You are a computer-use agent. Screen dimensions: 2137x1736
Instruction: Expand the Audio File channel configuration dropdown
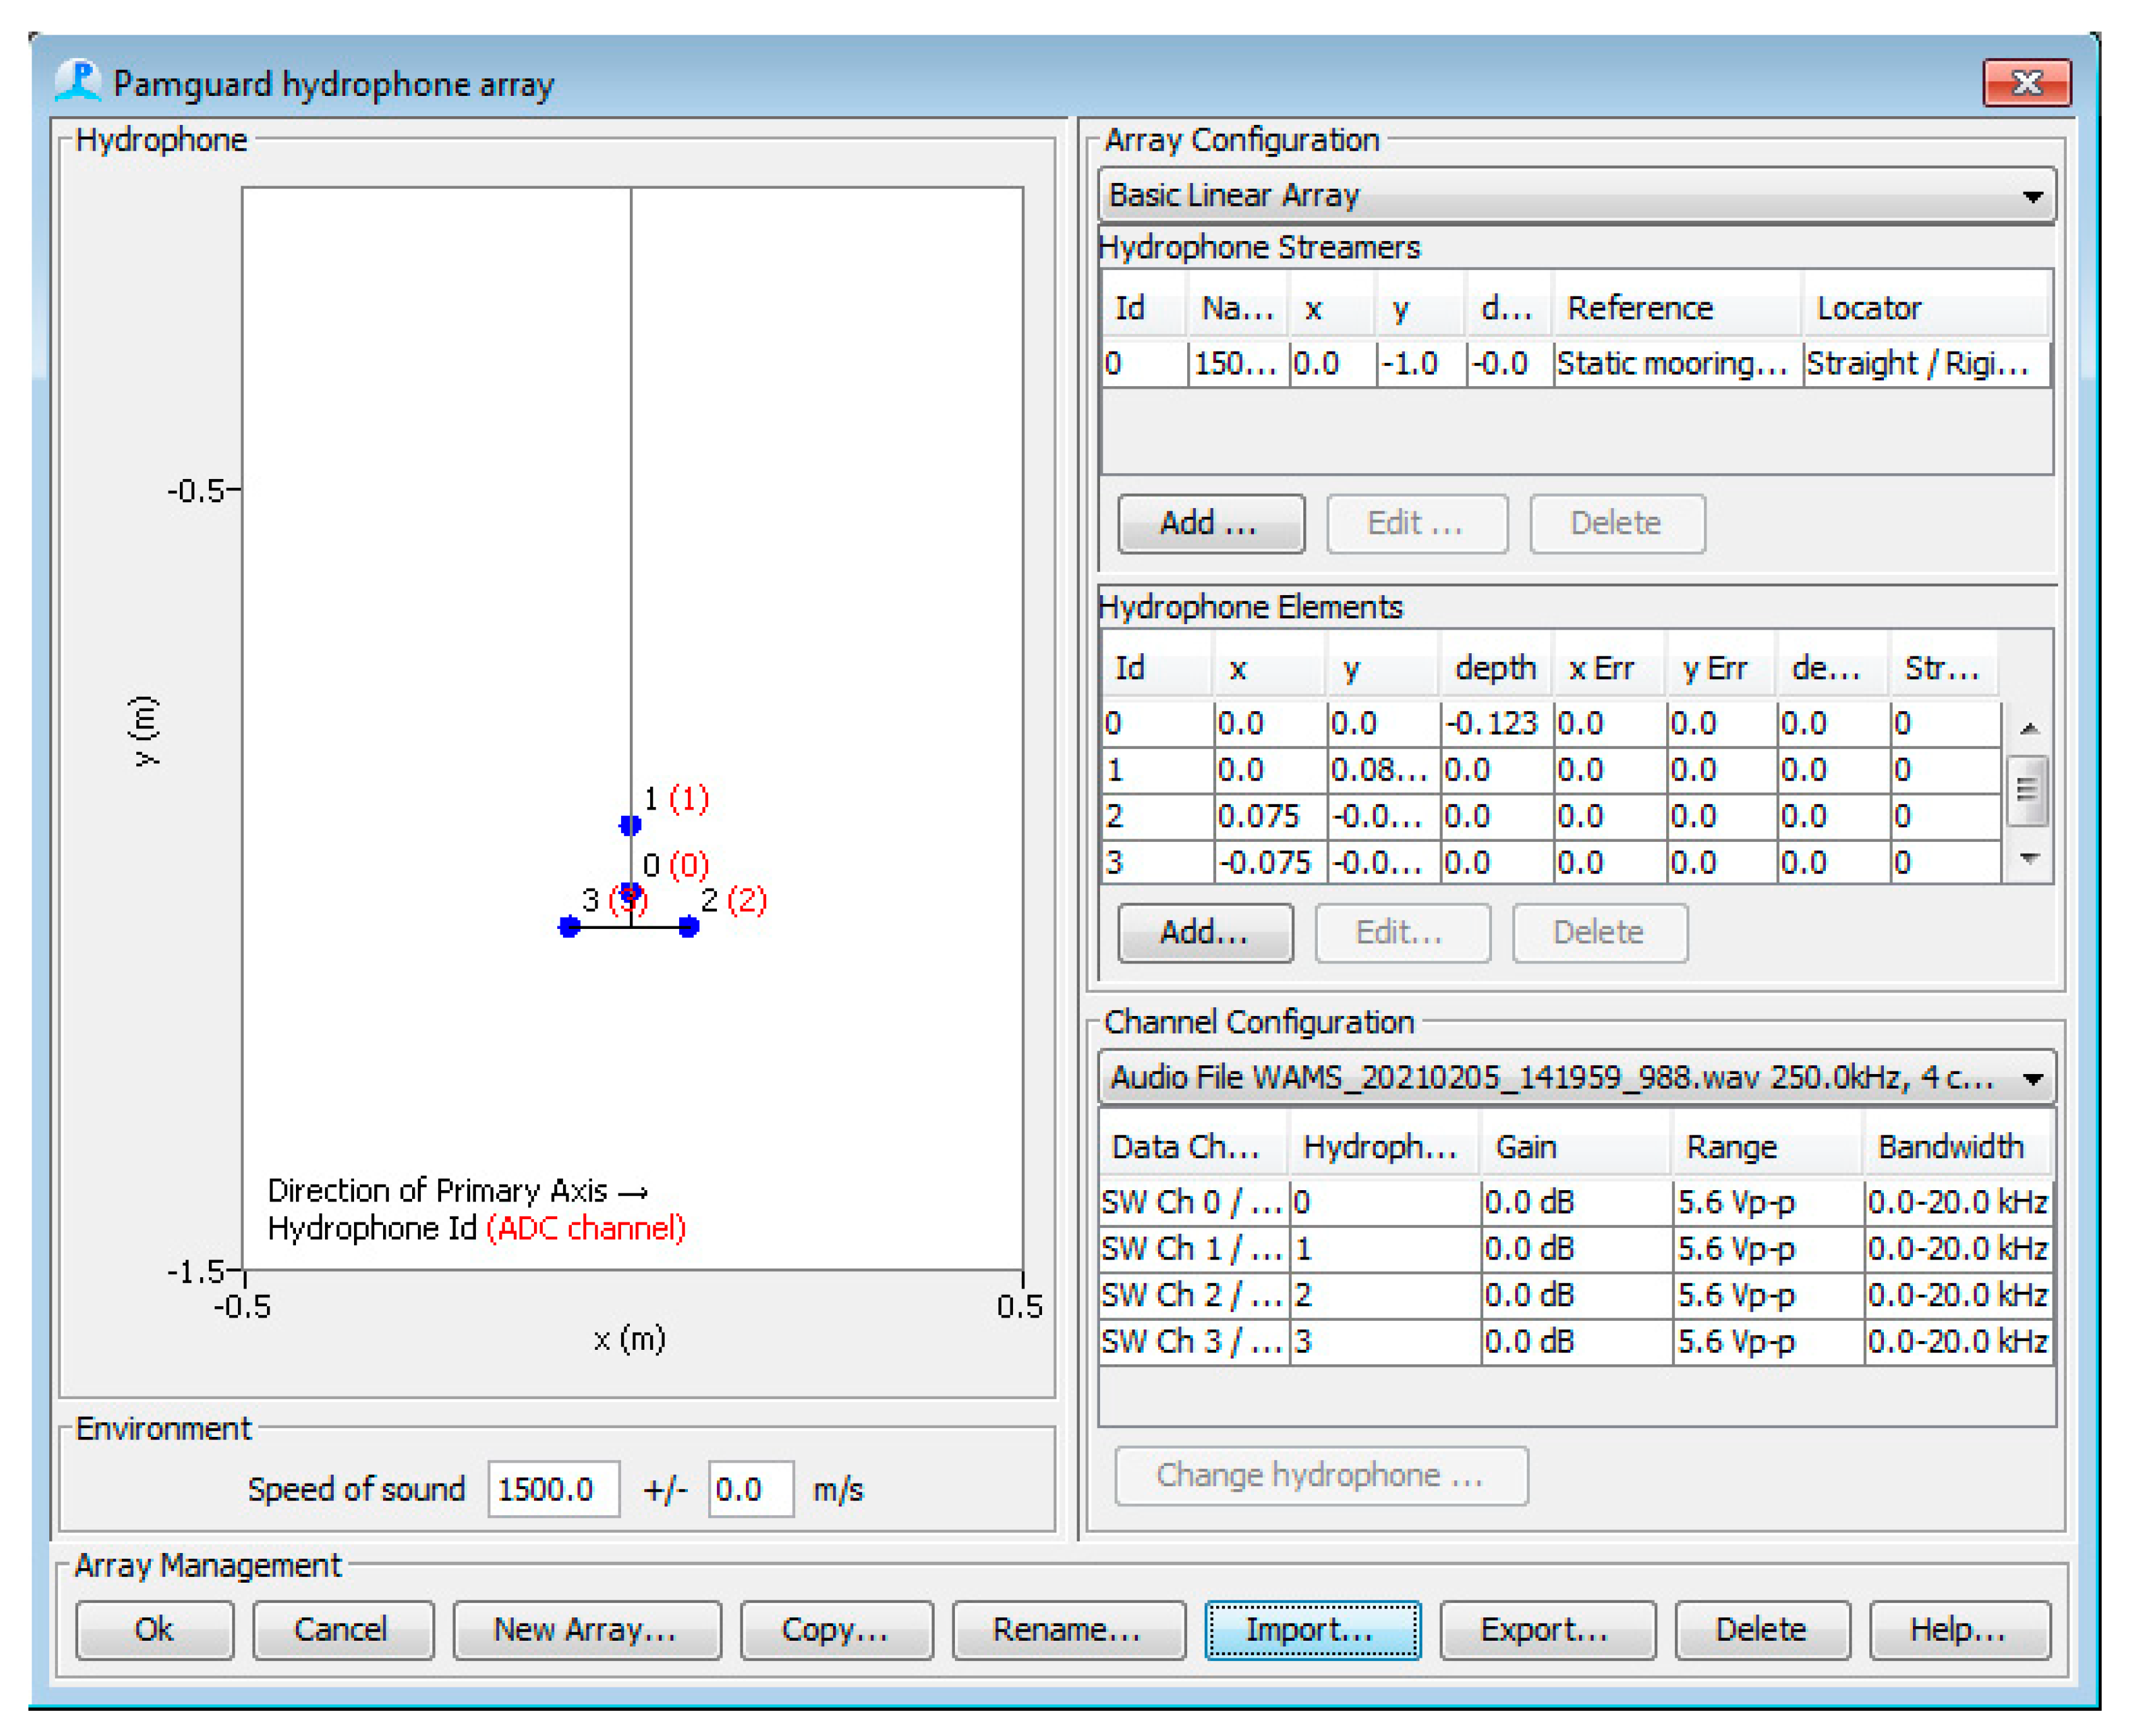point(1576,1078)
